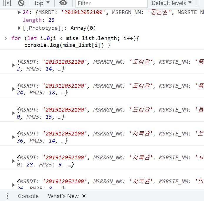Expand the logged object with PM25: 18

click(14, 89)
